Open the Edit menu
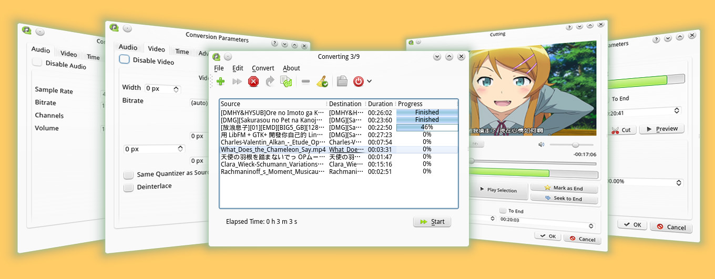Screen dimensions: 715x279 point(238,68)
